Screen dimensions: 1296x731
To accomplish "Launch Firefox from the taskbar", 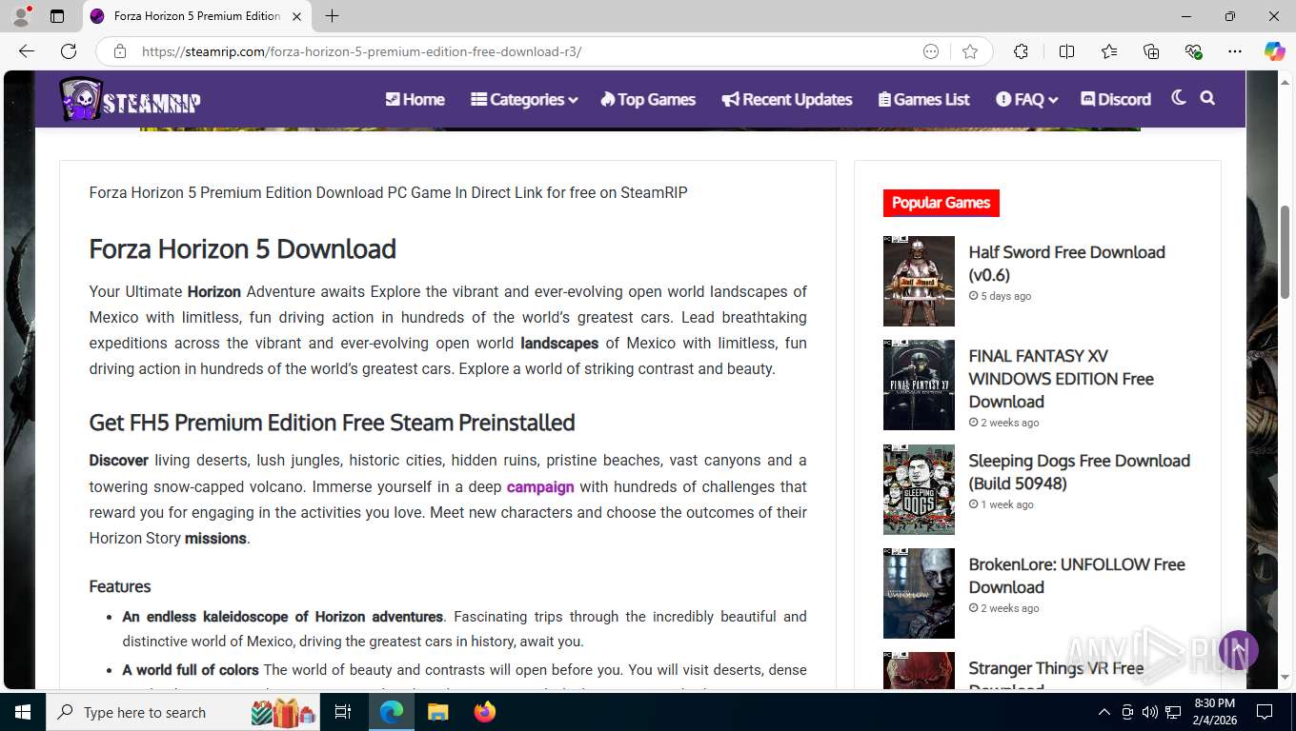I will click(484, 712).
